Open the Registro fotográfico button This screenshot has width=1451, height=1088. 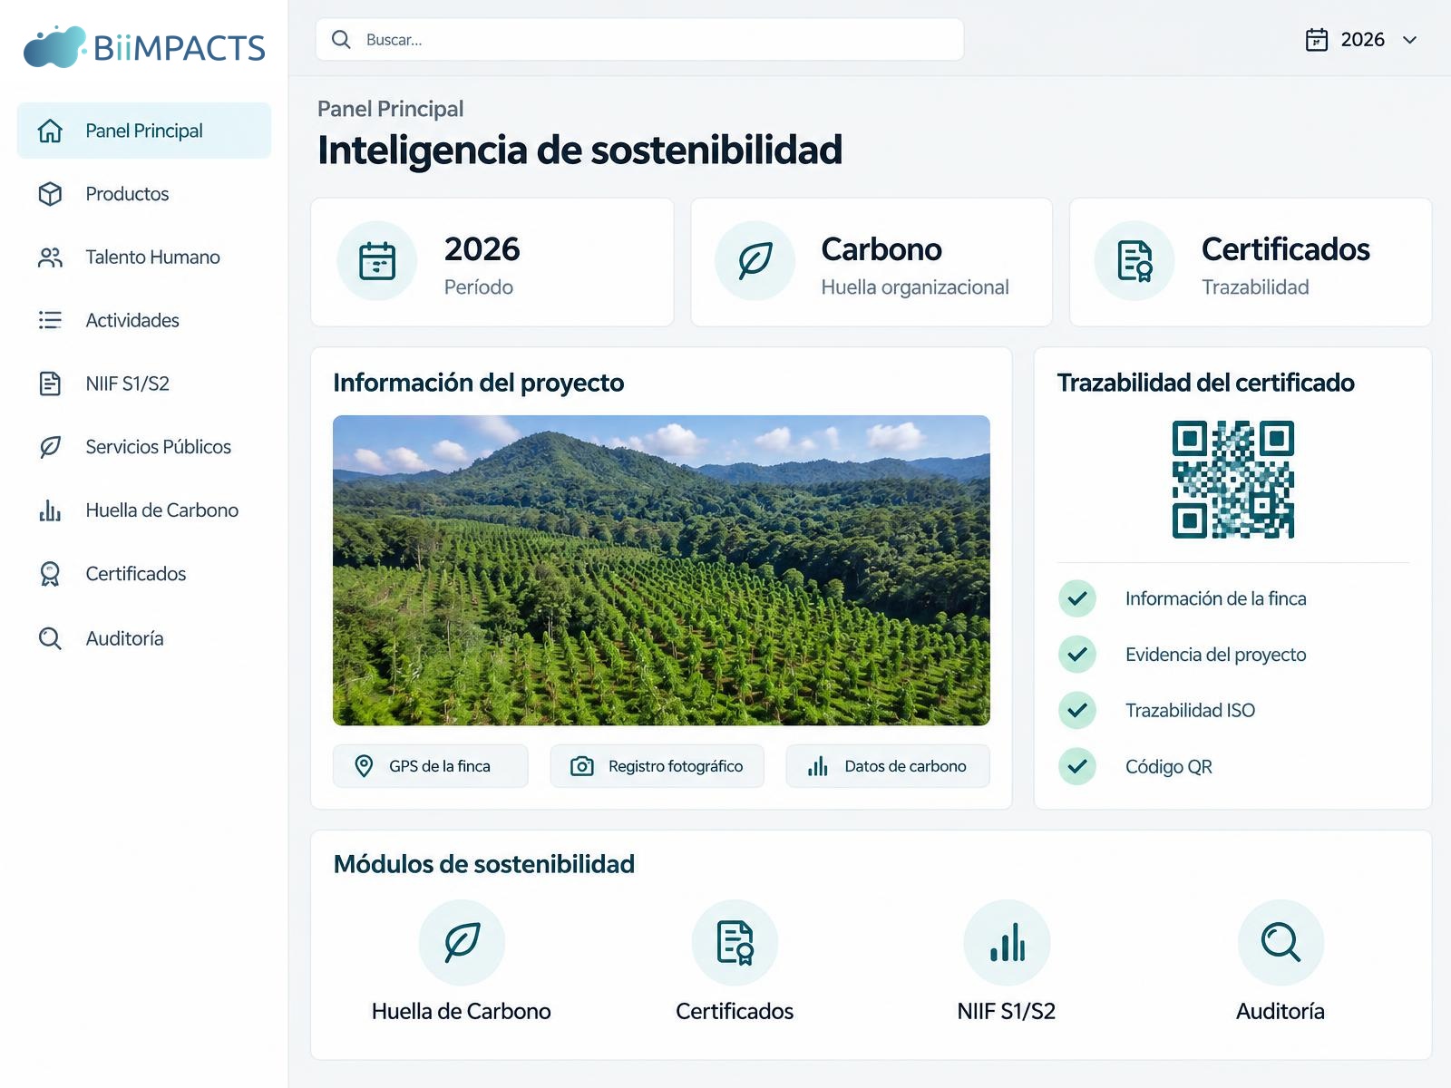pyautogui.click(x=657, y=766)
